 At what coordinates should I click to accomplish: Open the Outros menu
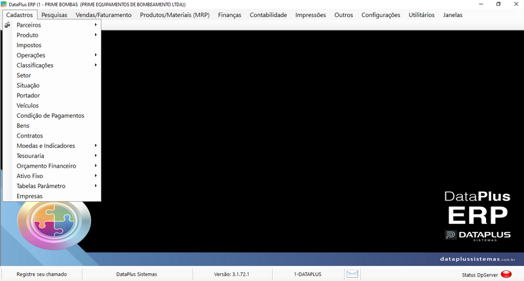[343, 15]
